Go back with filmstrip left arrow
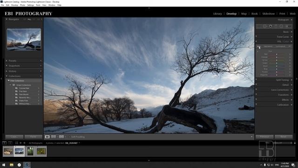This screenshot has height=168, width=298. [x=20, y=143]
